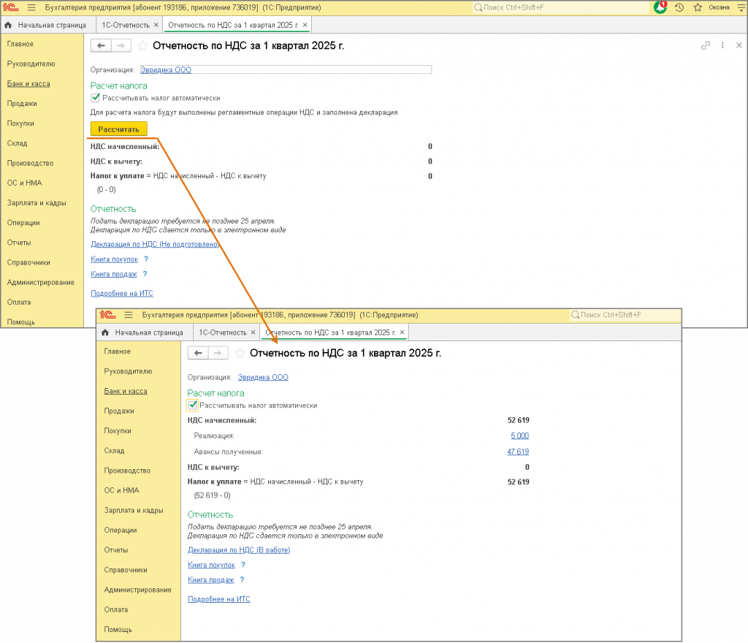Switch to the Начальная страница tab in the bottom window
This screenshot has height=643, width=748.
tap(144, 332)
